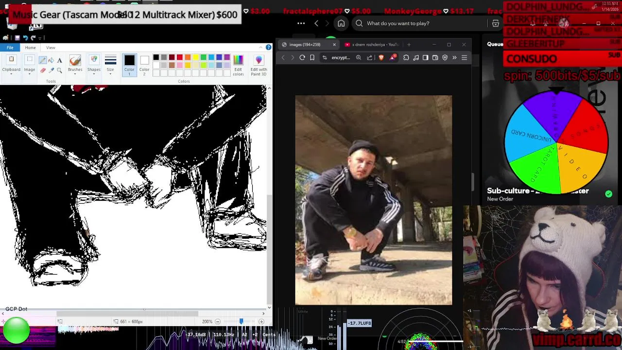Select the Magnifier tool in Paint
The height and width of the screenshot is (350, 622).
pos(59,70)
